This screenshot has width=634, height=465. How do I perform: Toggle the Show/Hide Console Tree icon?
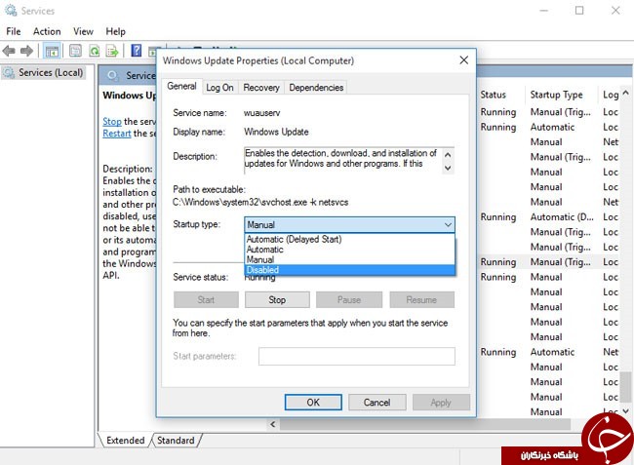tap(52, 51)
